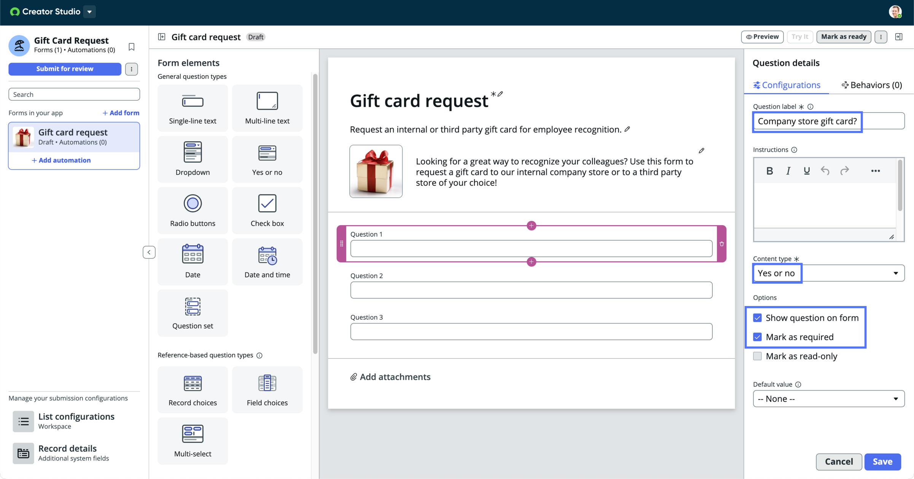This screenshot has width=914, height=479.
Task: Select the Date and time form element
Action: coord(267,262)
